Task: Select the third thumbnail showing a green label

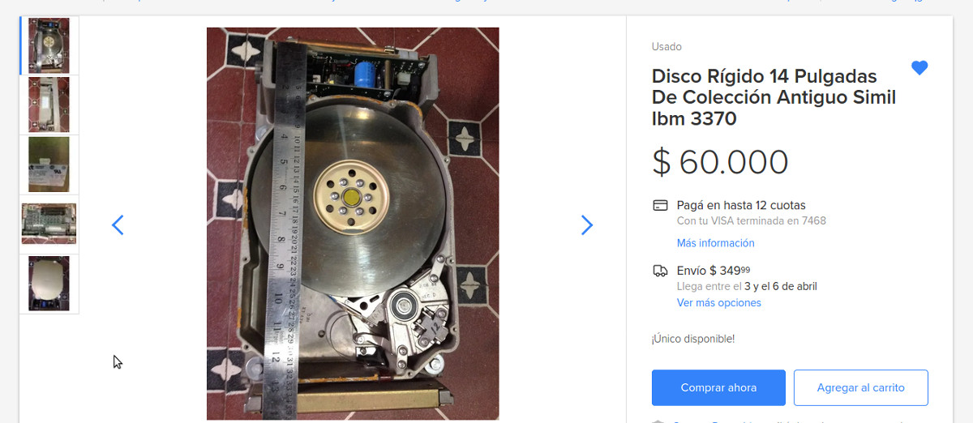Action: click(49, 164)
